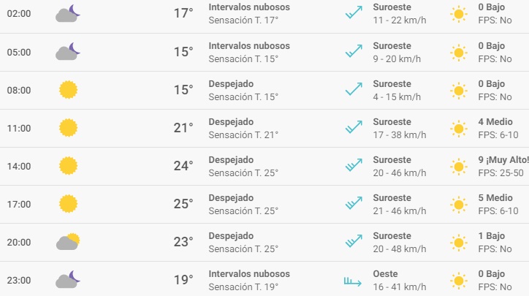Select the 05:00 forecast row time
Screen dimensions: 529x296
point(19,53)
